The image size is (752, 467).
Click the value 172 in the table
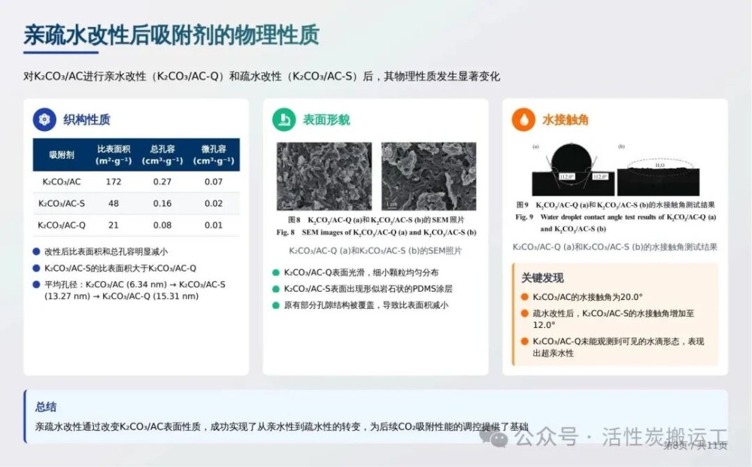(114, 181)
